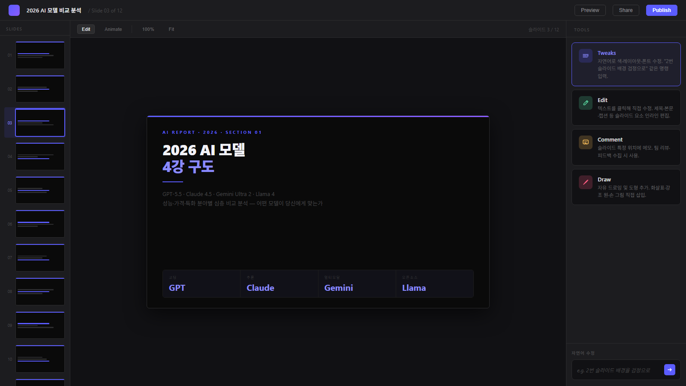Switch to Edit mode tab
The height and width of the screenshot is (386, 686).
[86, 29]
